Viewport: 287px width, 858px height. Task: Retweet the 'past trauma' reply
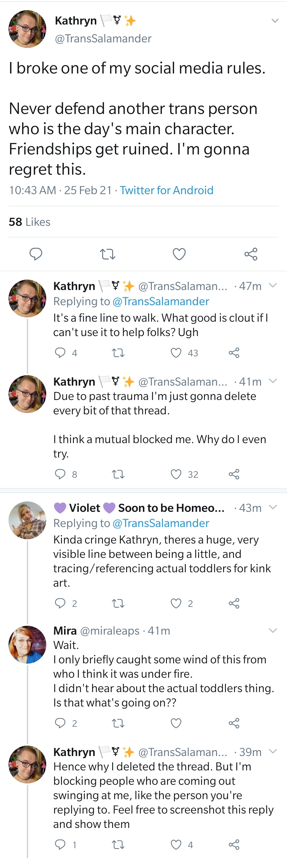118,474
